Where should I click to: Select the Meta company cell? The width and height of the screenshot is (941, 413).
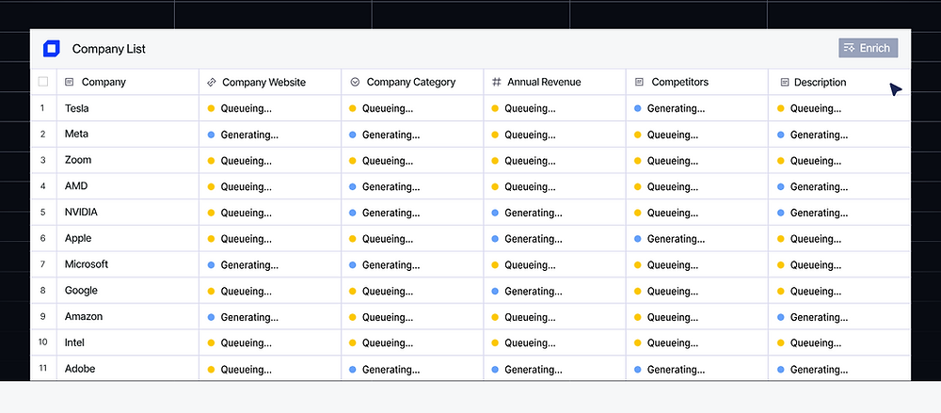tap(128, 135)
